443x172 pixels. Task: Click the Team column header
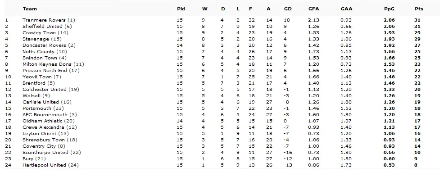[x=30, y=9]
